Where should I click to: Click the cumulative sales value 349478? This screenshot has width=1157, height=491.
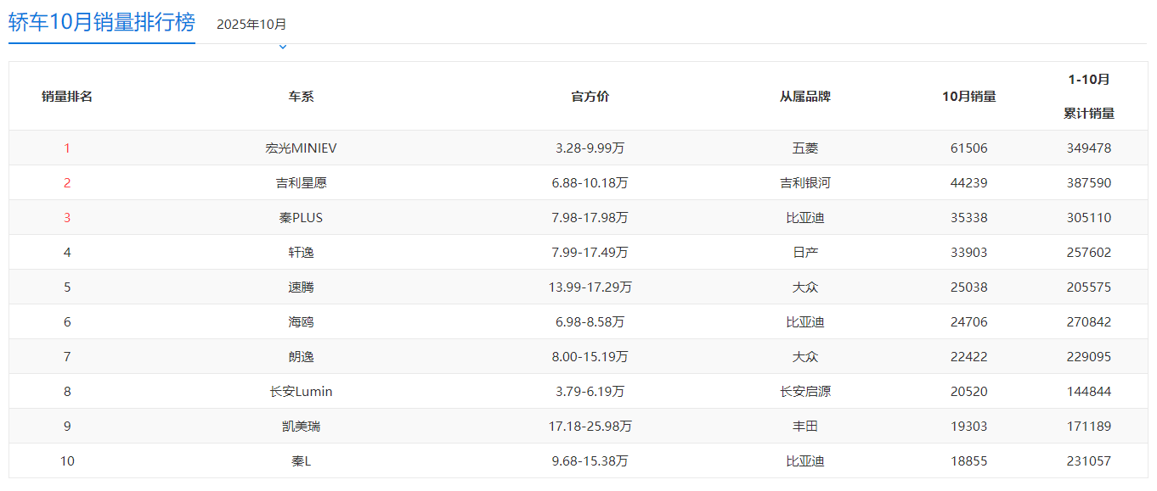click(1089, 148)
